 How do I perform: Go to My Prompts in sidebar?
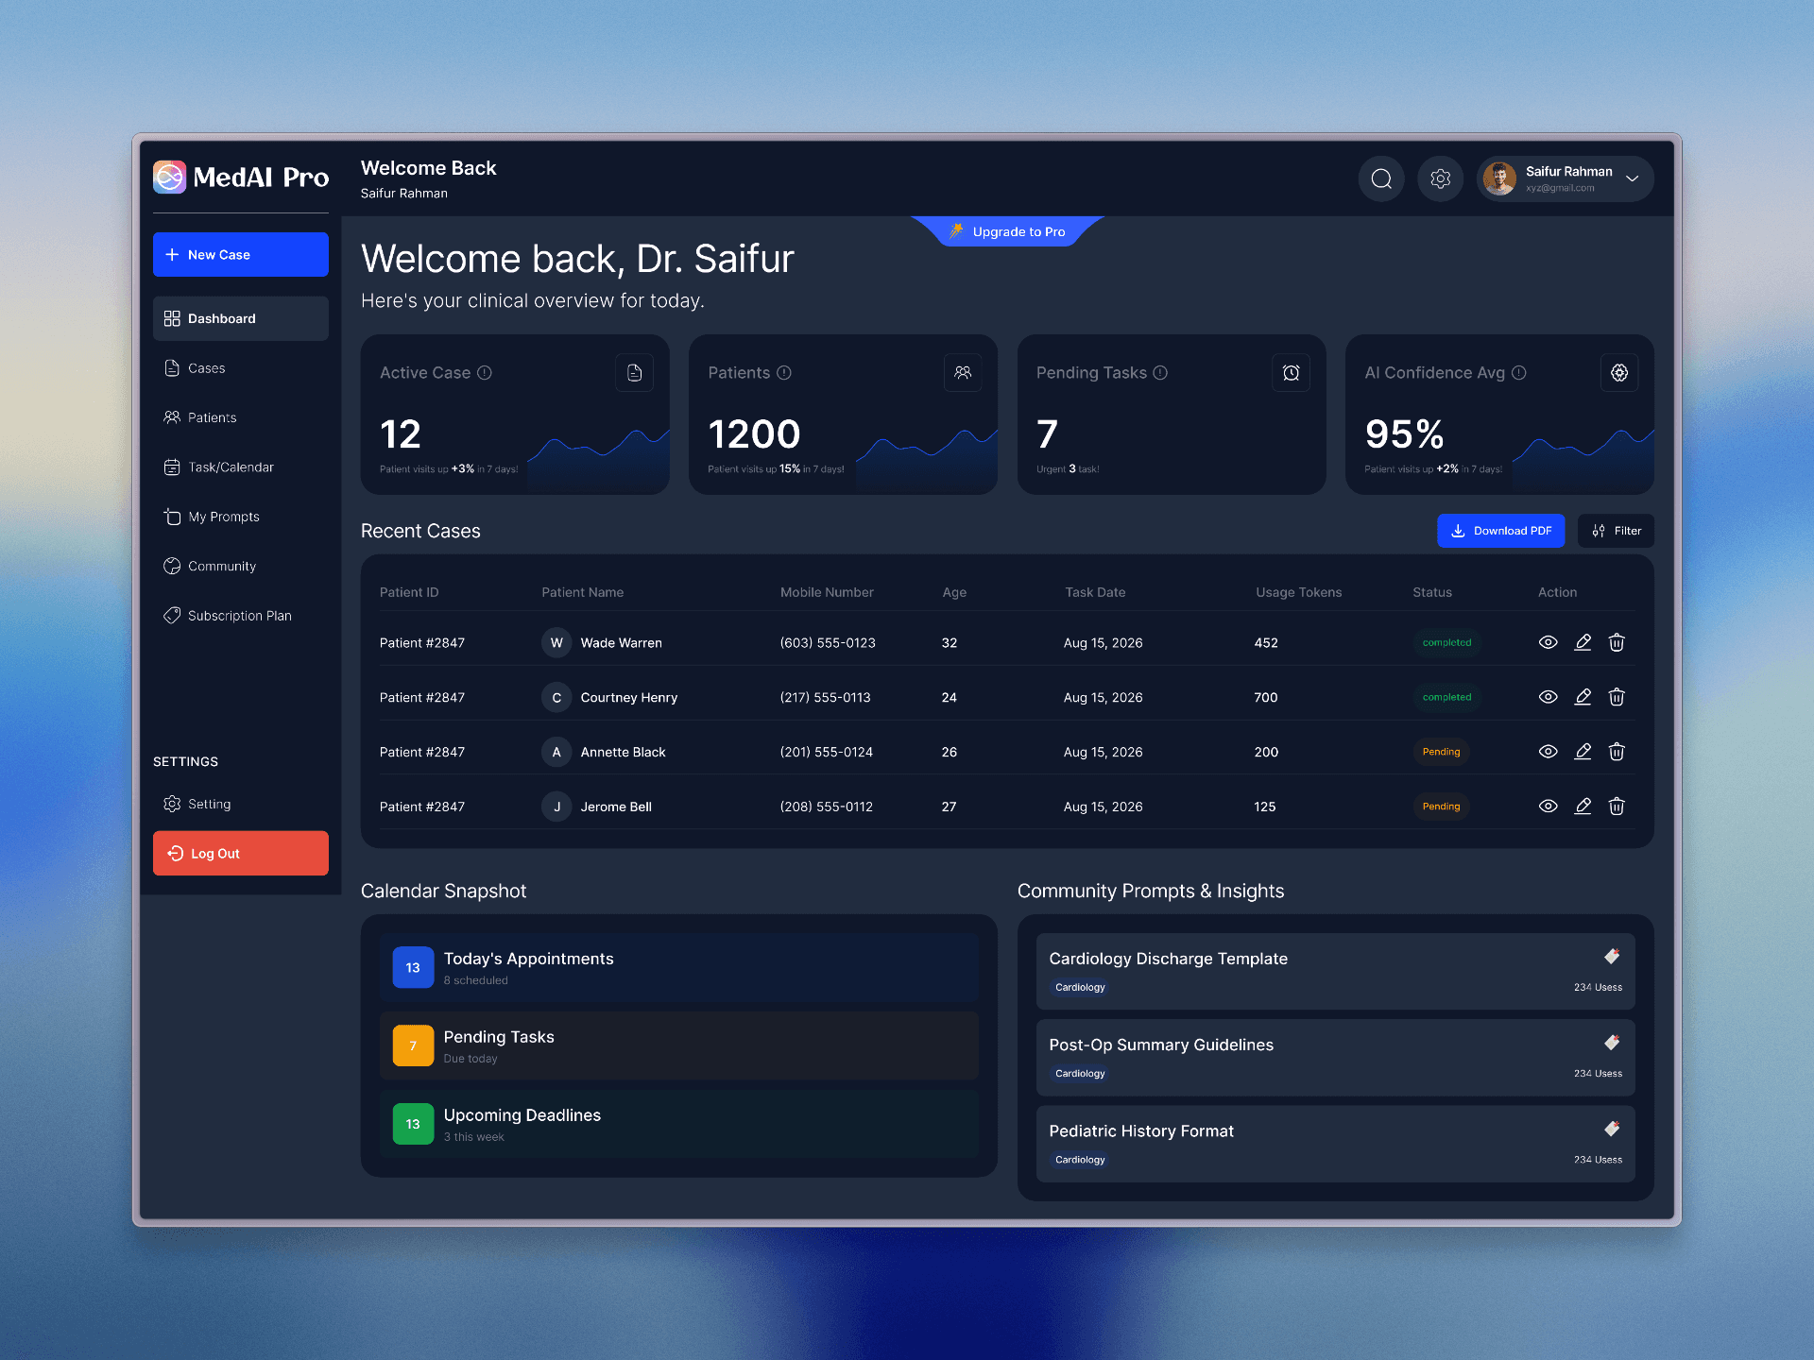click(x=223, y=517)
